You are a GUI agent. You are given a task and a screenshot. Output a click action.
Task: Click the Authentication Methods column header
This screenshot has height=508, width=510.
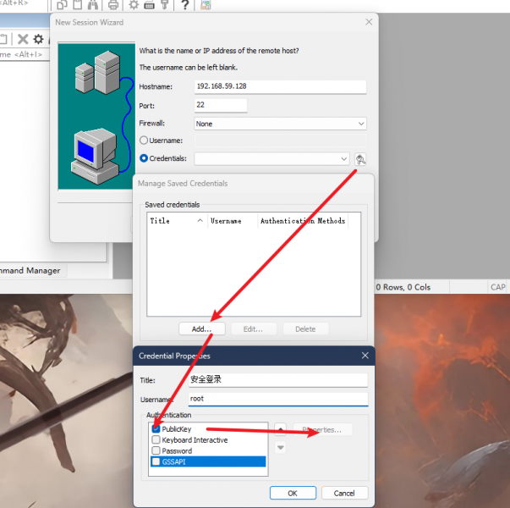point(303,221)
